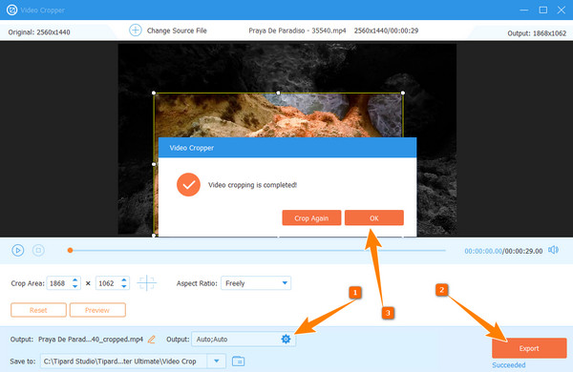Click the Change Source File plus icon
573x372 pixels.
136,31
